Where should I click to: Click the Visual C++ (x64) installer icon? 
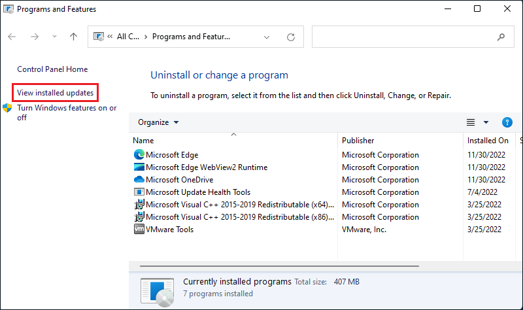point(139,204)
